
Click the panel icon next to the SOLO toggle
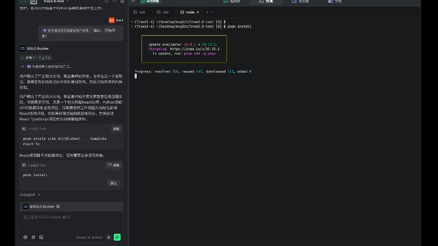pos(34,2)
